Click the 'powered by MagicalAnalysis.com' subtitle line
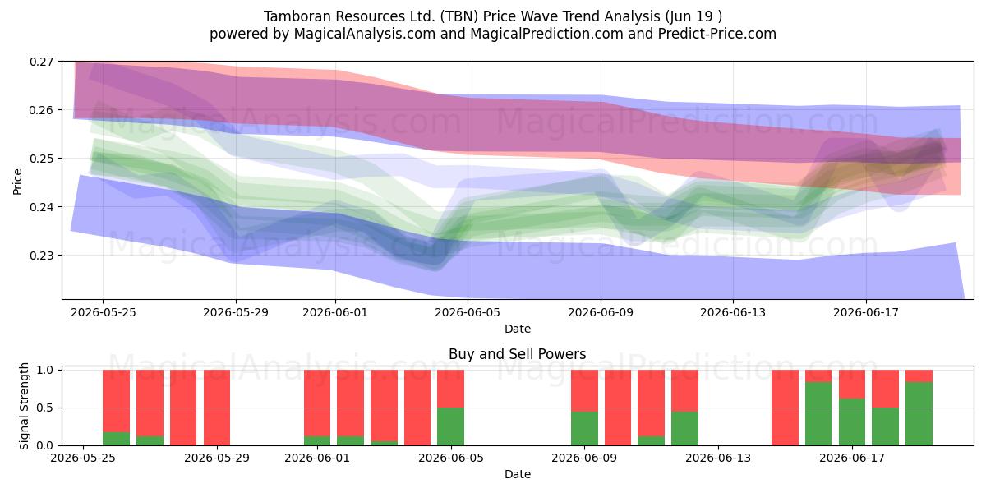Image resolution: width=986 pixels, height=493 pixels. (493, 34)
